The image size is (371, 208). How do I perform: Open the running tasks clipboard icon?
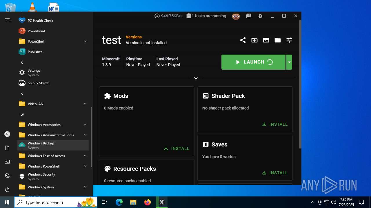[189, 16]
